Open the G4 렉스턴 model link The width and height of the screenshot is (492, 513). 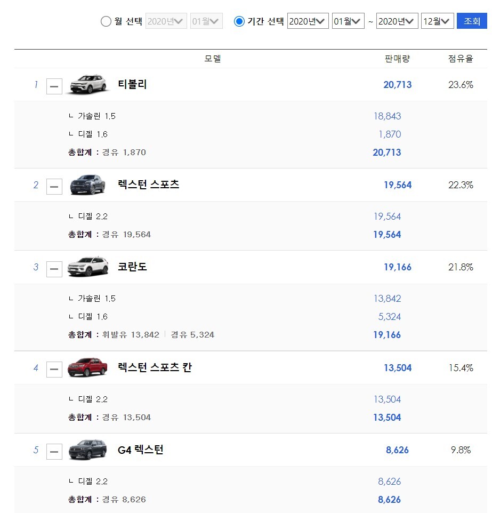(x=140, y=450)
